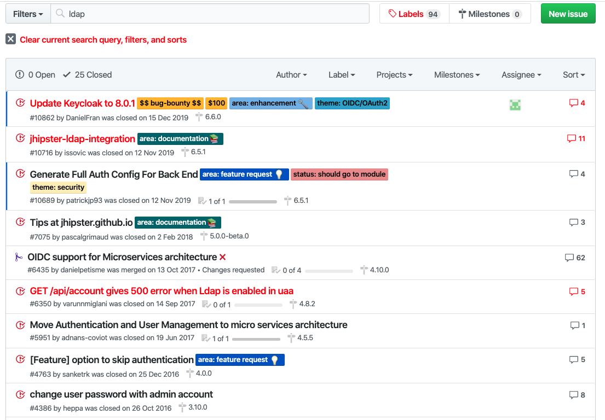Screen dimensions: 605x420
Task: Click closed-issue icon beside Tips at jhipster.github.io
Action: coord(20,222)
